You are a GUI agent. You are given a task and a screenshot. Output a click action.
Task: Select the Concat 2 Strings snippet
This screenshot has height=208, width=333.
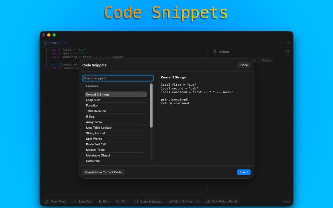click(116, 94)
